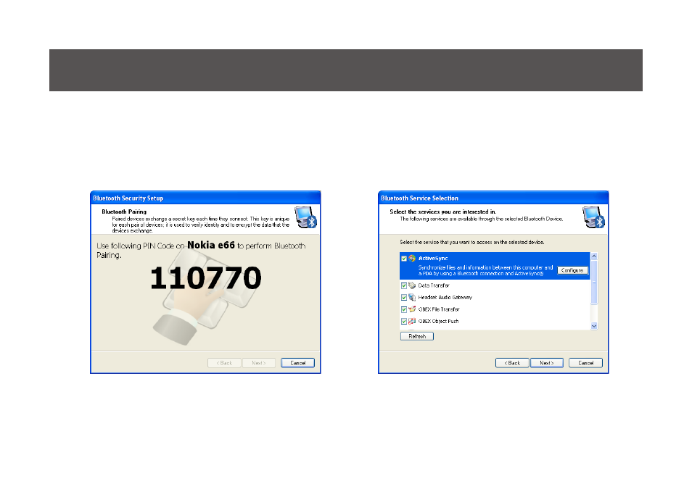The image size is (692, 481).
Task: Toggle the Headset Audio Gateway checkbox
Action: pos(404,298)
